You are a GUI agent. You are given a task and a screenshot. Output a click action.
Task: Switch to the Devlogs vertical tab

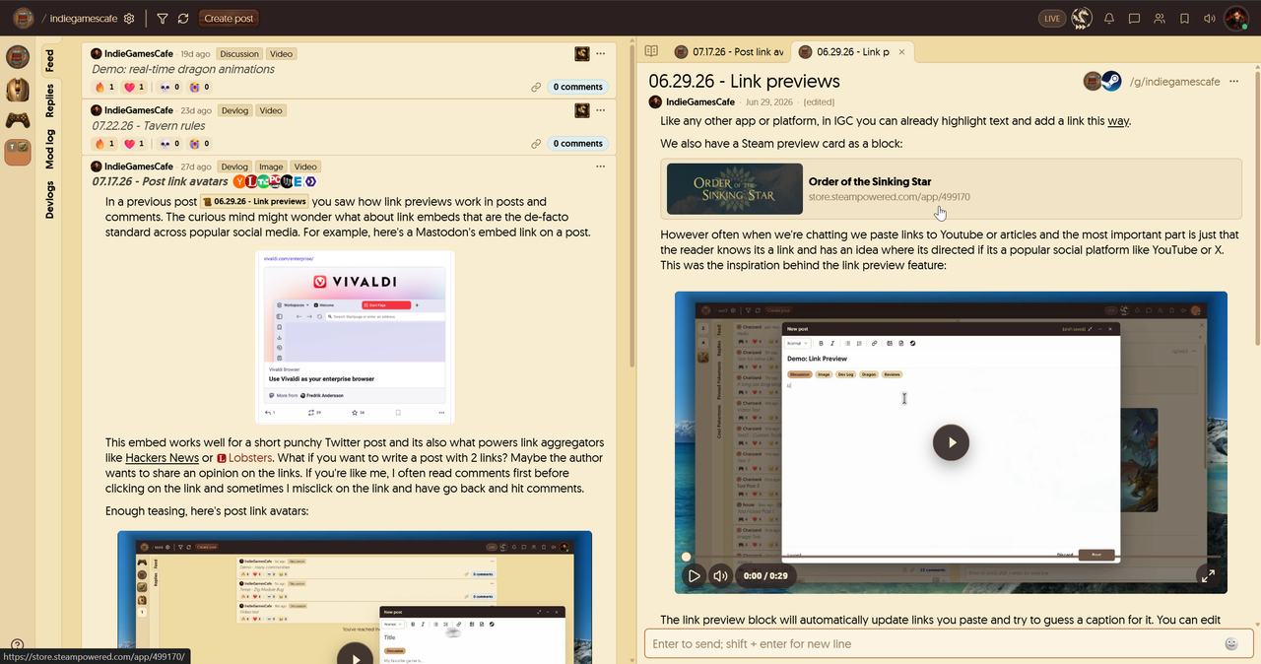tap(49, 199)
